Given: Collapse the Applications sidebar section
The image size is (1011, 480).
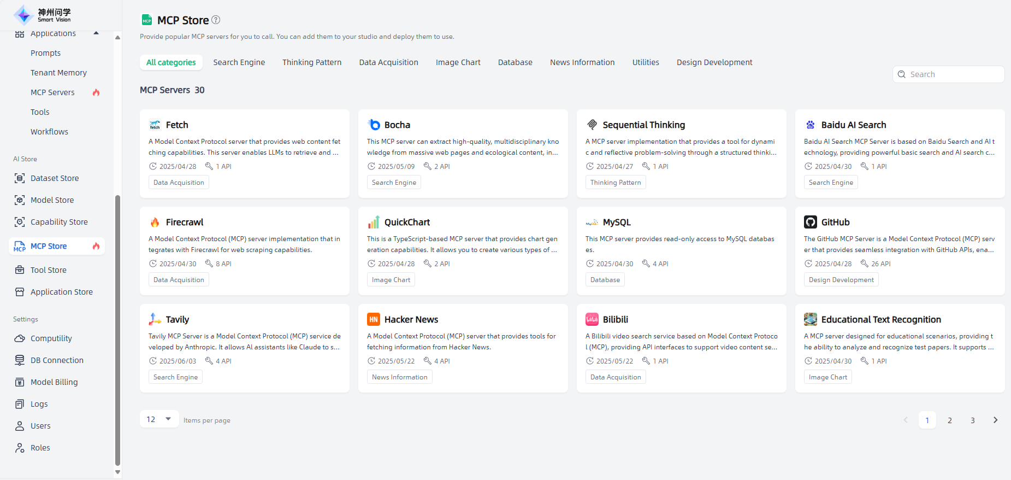Looking at the screenshot, I should click(96, 33).
